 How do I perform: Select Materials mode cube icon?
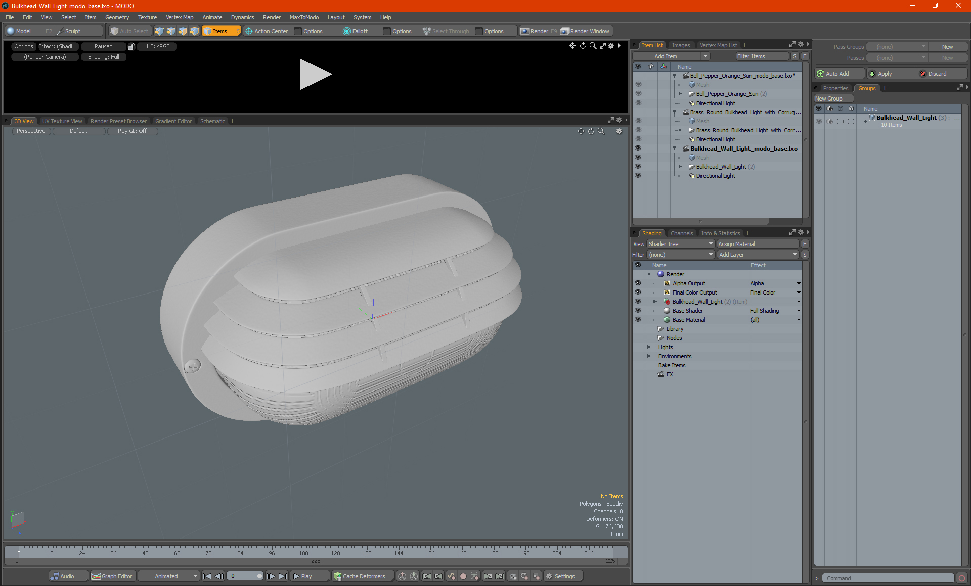point(194,31)
